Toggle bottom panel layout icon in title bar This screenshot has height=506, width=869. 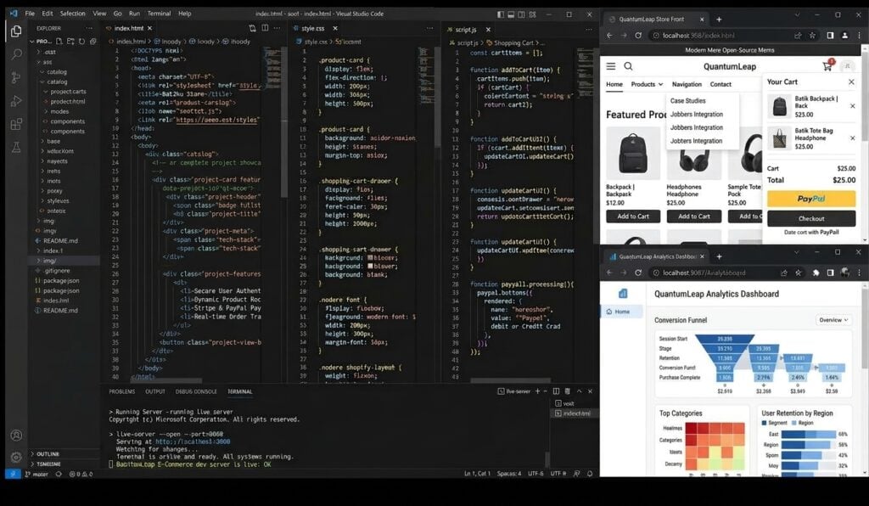511,14
